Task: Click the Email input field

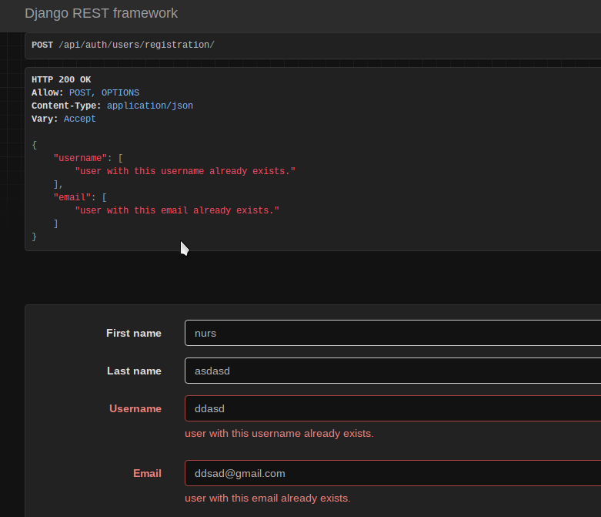Action: (x=393, y=473)
